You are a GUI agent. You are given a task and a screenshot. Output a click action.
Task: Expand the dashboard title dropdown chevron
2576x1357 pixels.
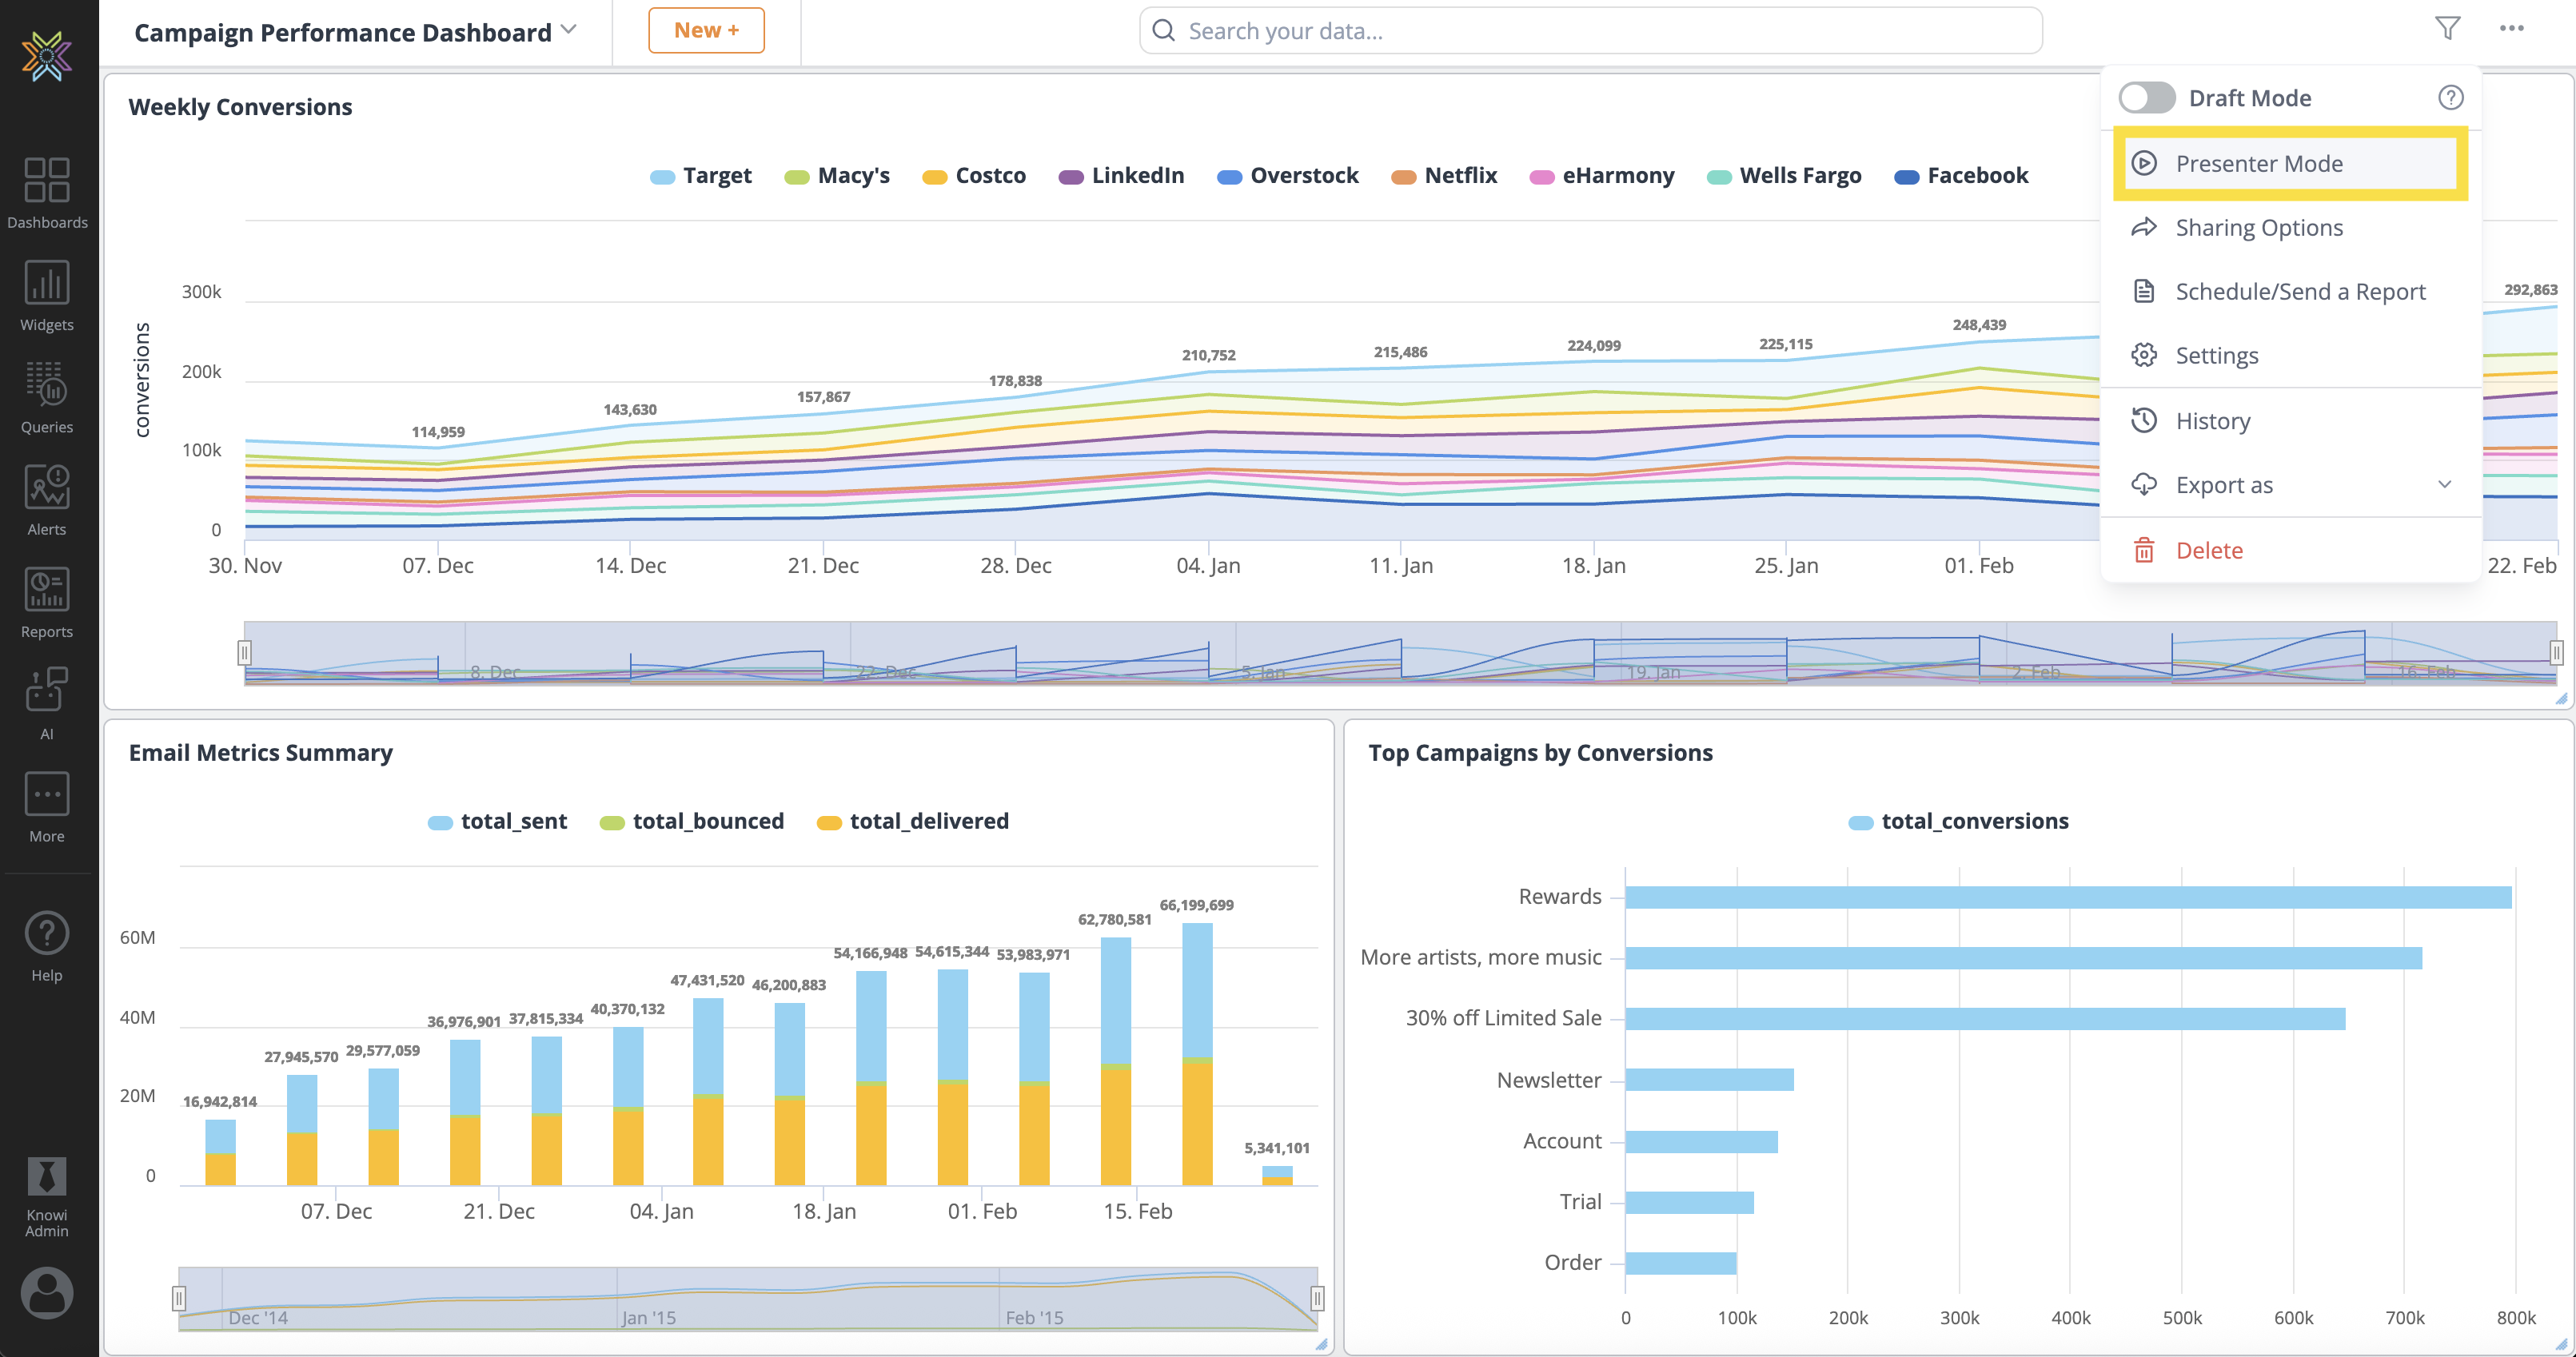pyautogui.click(x=569, y=30)
